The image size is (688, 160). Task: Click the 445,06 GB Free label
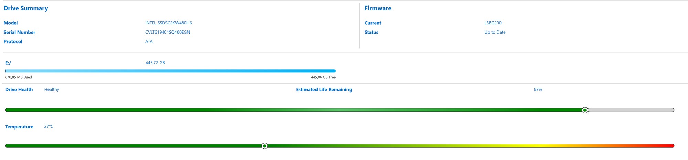(x=323, y=77)
